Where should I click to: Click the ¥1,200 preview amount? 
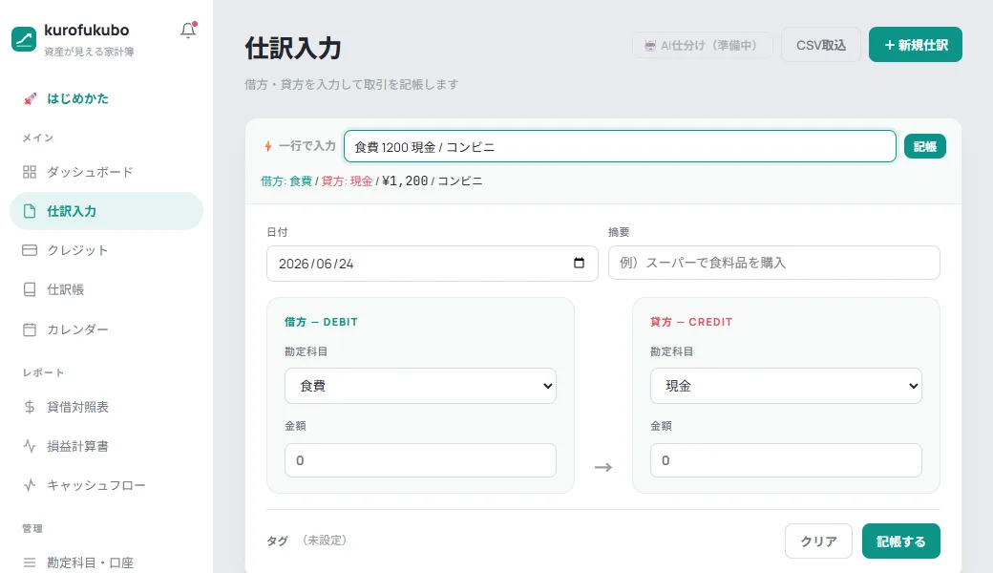click(405, 181)
